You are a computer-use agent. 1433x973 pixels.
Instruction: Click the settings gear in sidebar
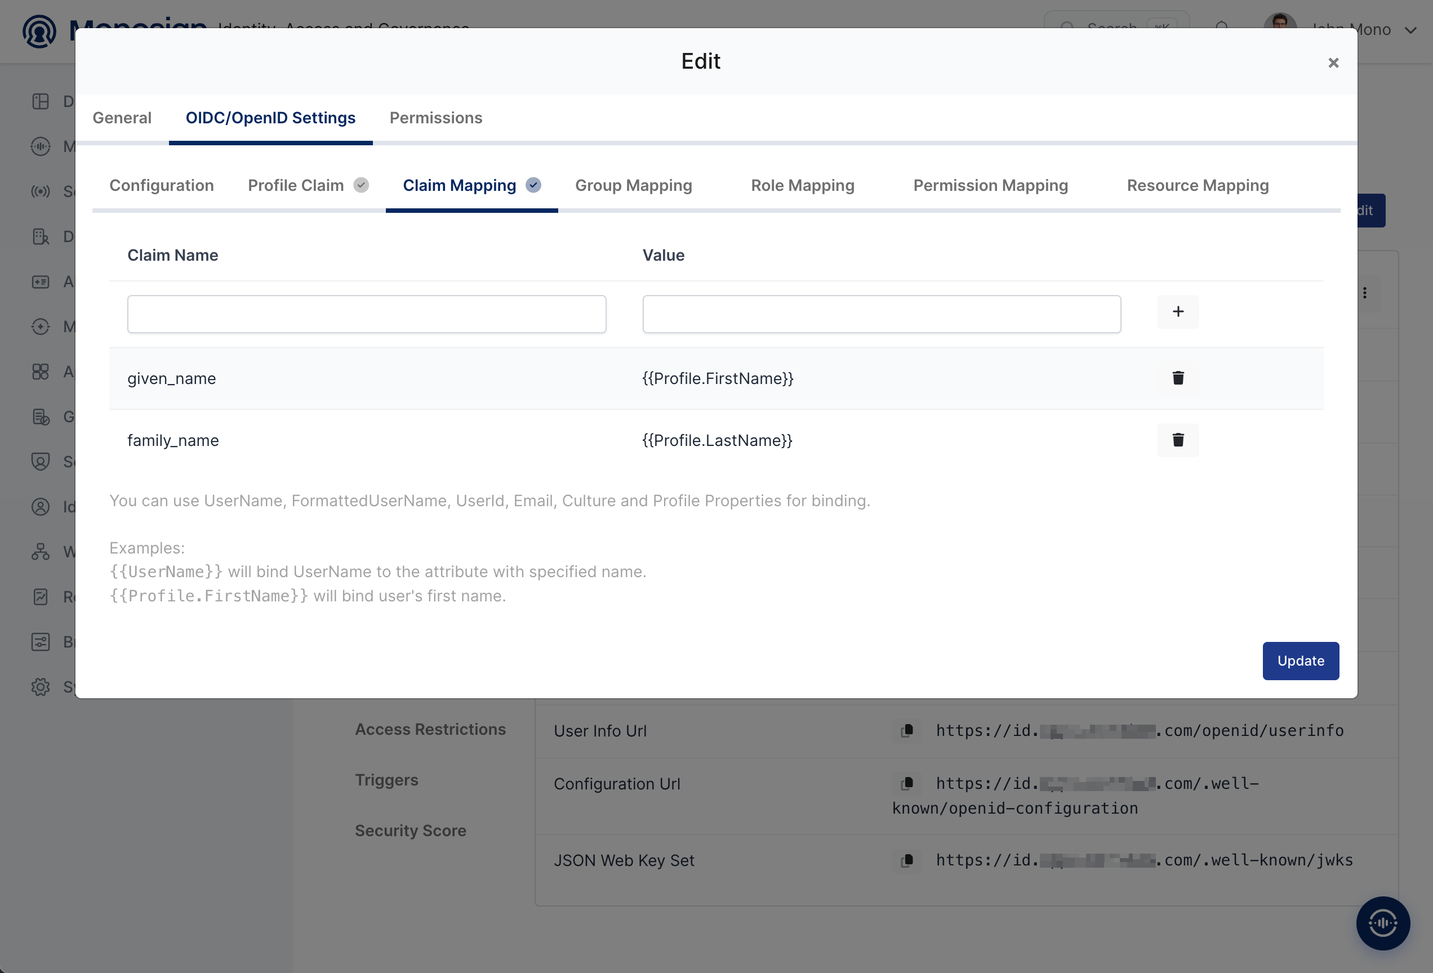click(40, 686)
